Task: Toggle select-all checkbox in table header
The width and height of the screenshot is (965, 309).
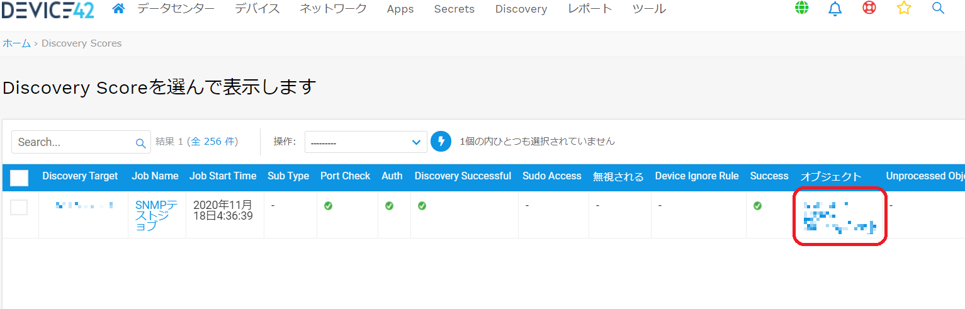Action: 20,177
